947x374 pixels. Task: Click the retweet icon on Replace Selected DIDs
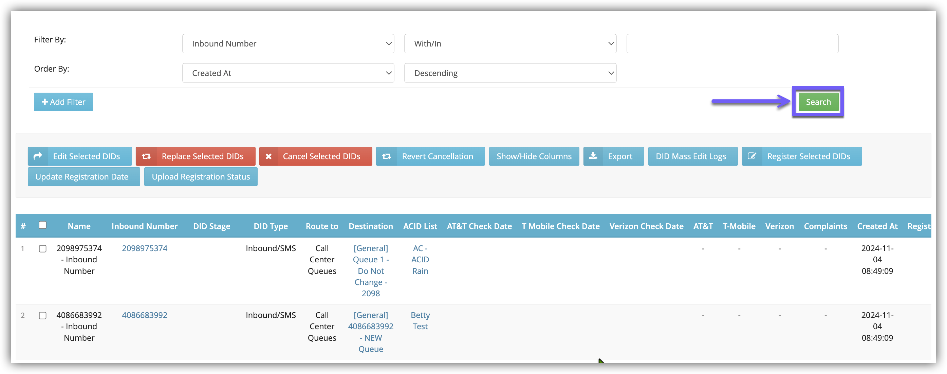pos(146,156)
